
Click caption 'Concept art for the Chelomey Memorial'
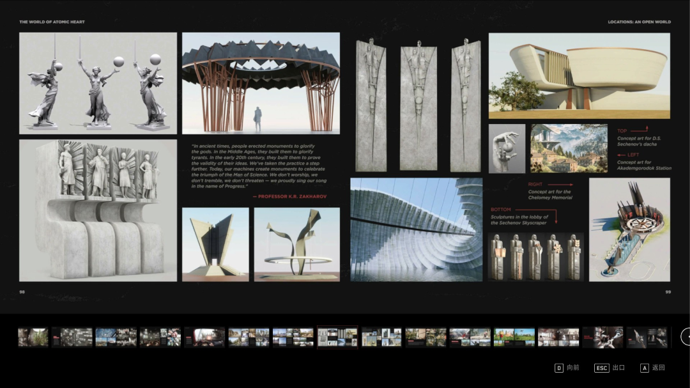point(550,195)
